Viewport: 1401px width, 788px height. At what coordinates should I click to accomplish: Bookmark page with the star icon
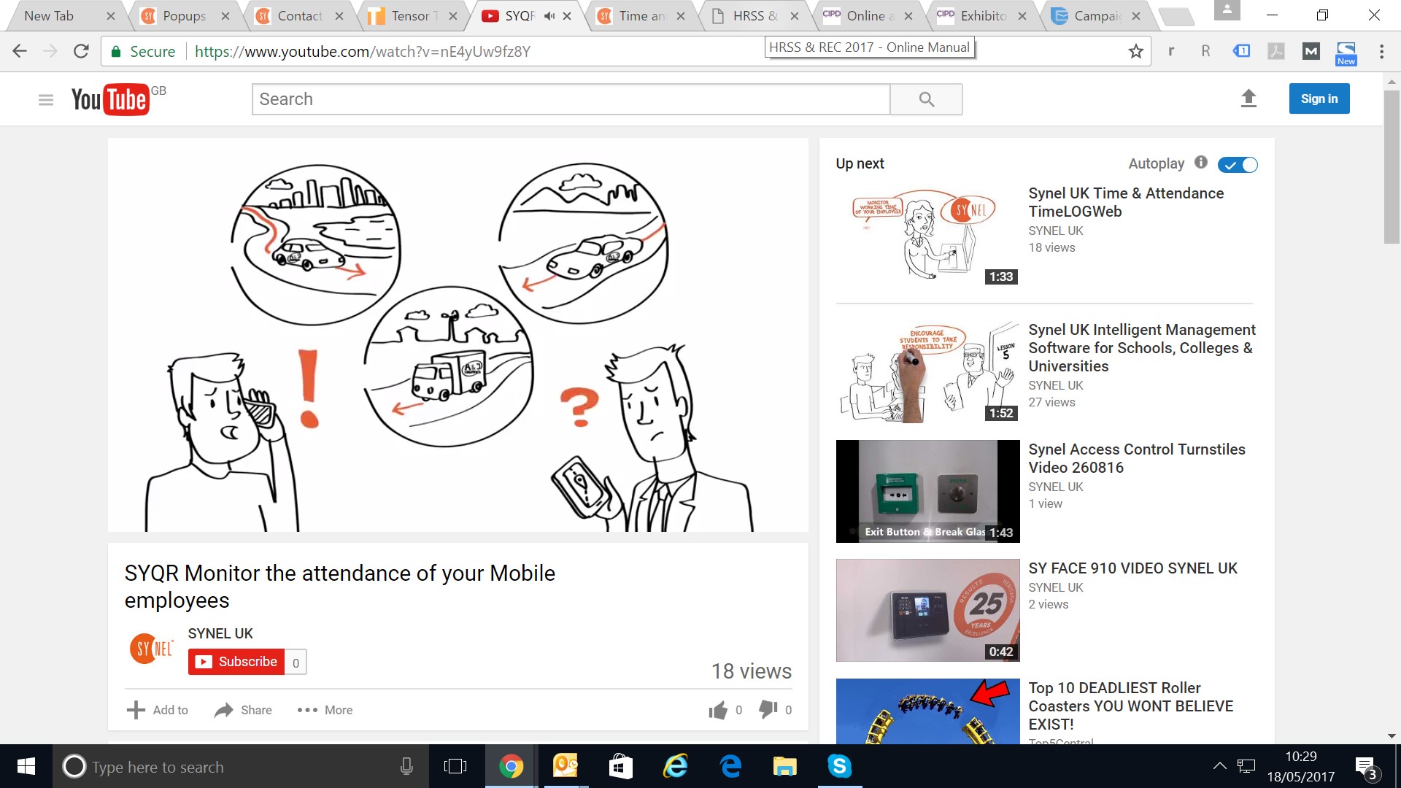pos(1135,51)
